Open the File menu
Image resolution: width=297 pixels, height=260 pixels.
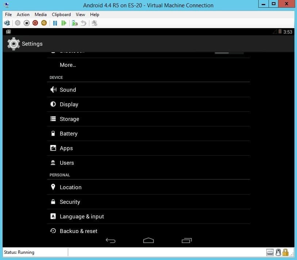coord(8,15)
